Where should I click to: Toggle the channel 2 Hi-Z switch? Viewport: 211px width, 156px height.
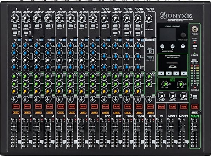click(26, 33)
